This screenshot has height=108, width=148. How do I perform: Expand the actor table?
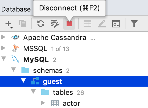[43, 103]
